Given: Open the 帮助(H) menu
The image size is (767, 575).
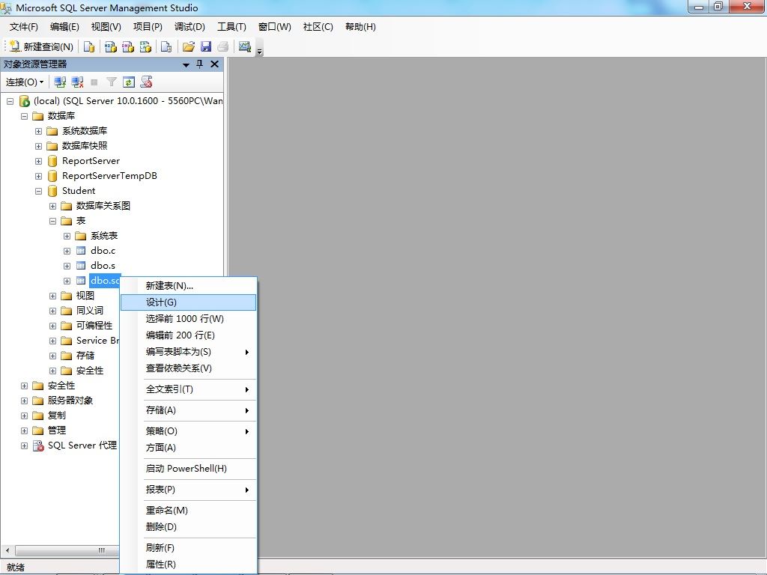Looking at the screenshot, I should (360, 27).
